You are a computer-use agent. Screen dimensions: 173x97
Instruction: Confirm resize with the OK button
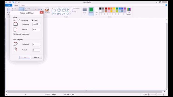[x=25, y=57]
